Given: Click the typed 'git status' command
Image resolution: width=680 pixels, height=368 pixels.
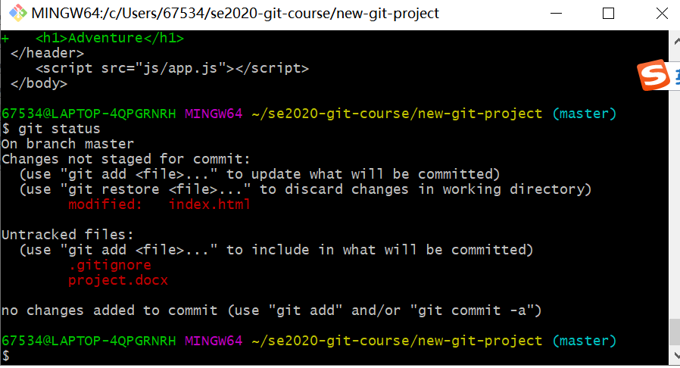Looking at the screenshot, I should (59, 129).
